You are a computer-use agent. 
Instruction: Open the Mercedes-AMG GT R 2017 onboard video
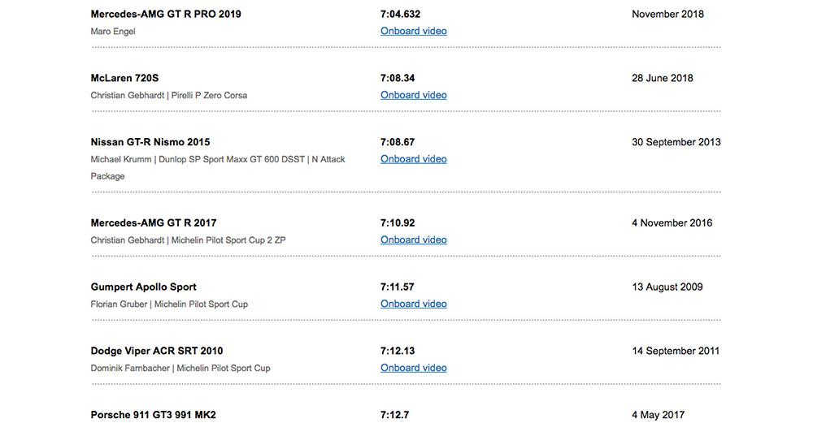(x=413, y=240)
